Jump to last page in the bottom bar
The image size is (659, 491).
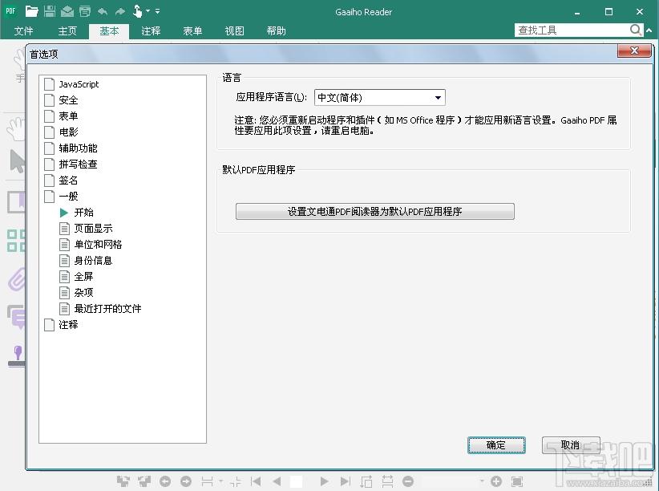(345, 481)
